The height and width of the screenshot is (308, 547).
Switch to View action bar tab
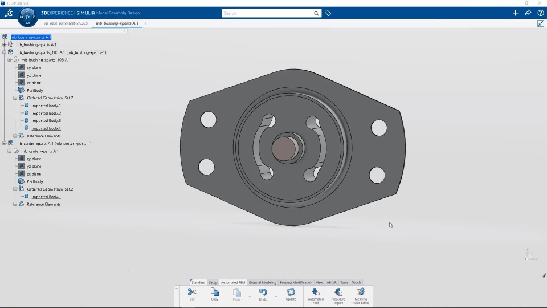tap(319, 282)
